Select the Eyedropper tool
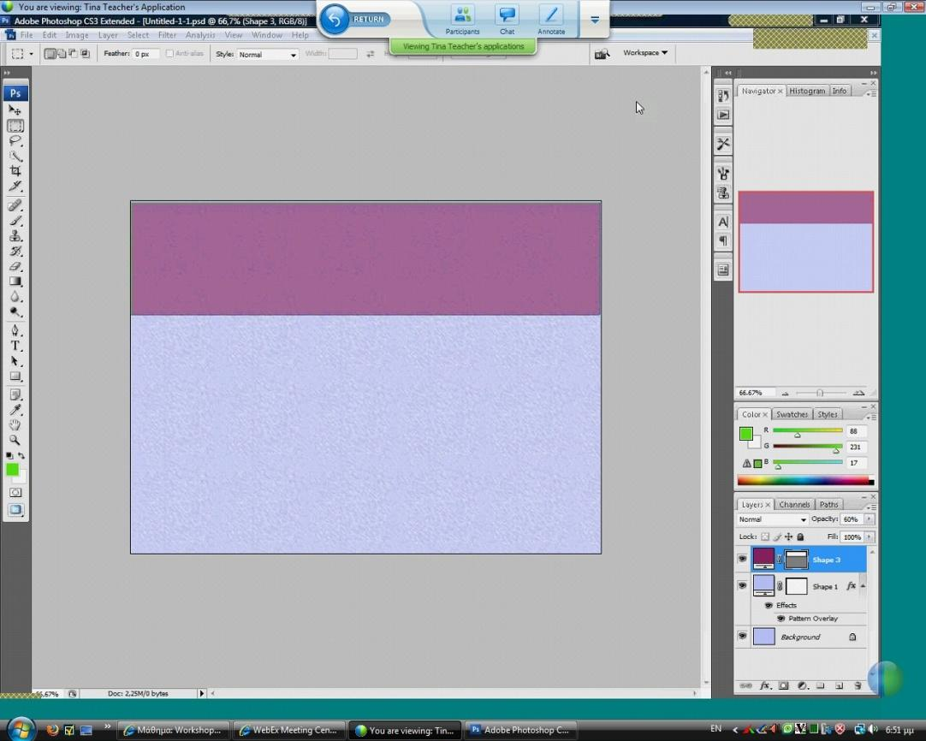The width and height of the screenshot is (926, 741). (15, 410)
